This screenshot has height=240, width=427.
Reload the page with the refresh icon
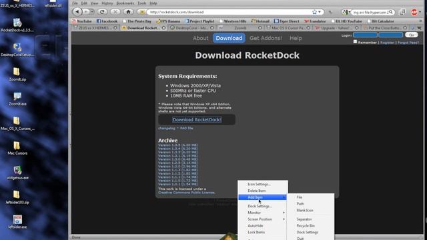coord(102,12)
